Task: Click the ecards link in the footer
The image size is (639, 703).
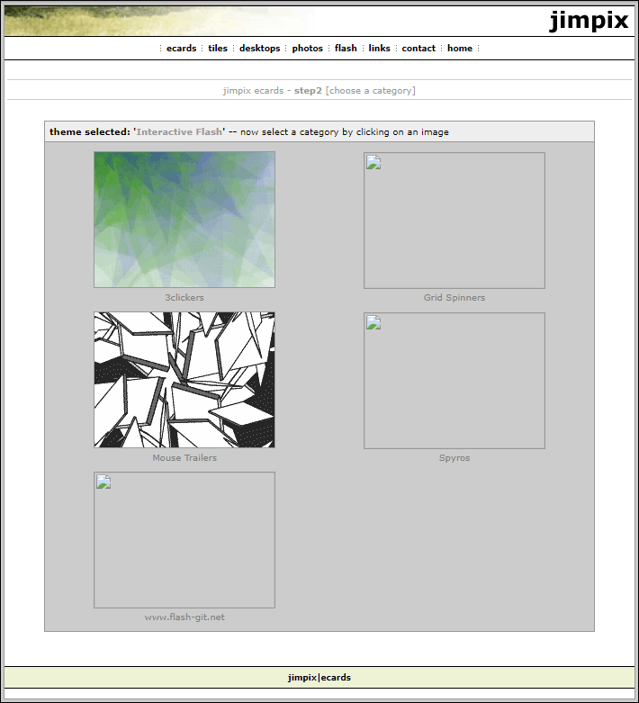Action: (x=337, y=678)
